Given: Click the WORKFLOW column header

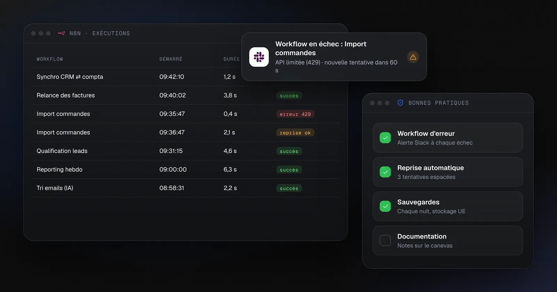Looking at the screenshot, I should click(50, 59).
